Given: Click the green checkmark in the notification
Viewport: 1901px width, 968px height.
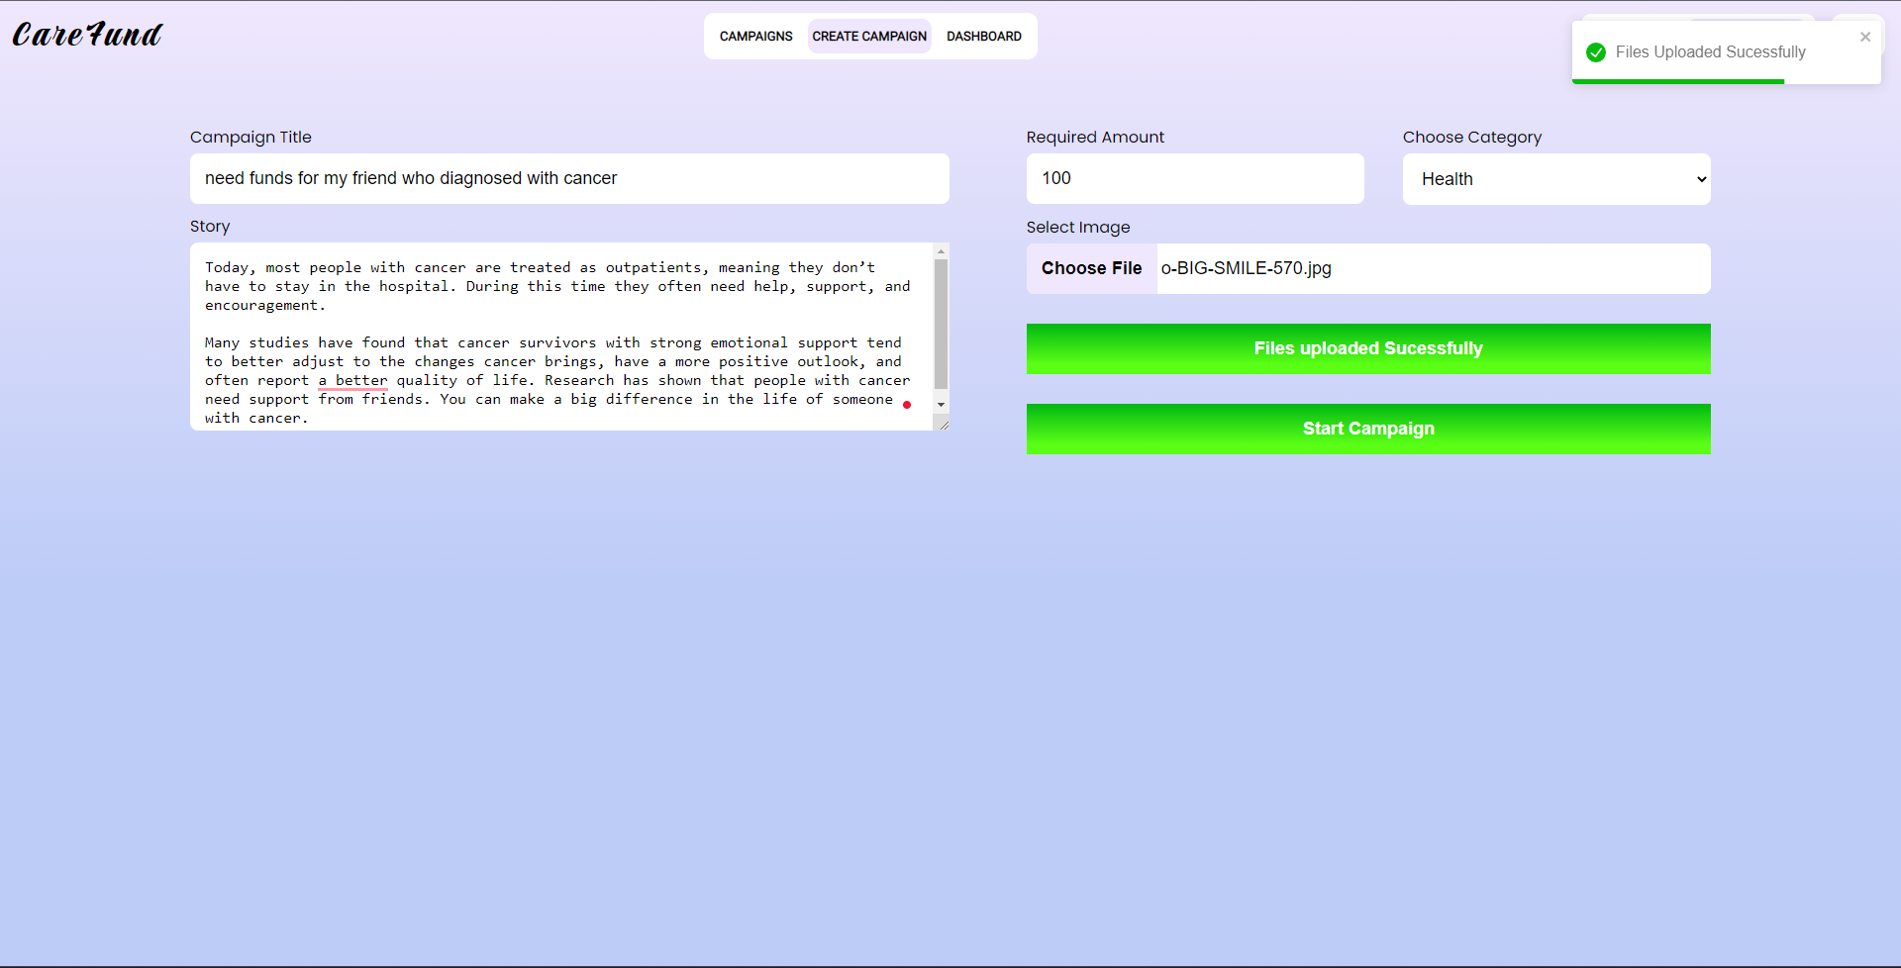Looking at the screenshot, I should pos(1595,52).
